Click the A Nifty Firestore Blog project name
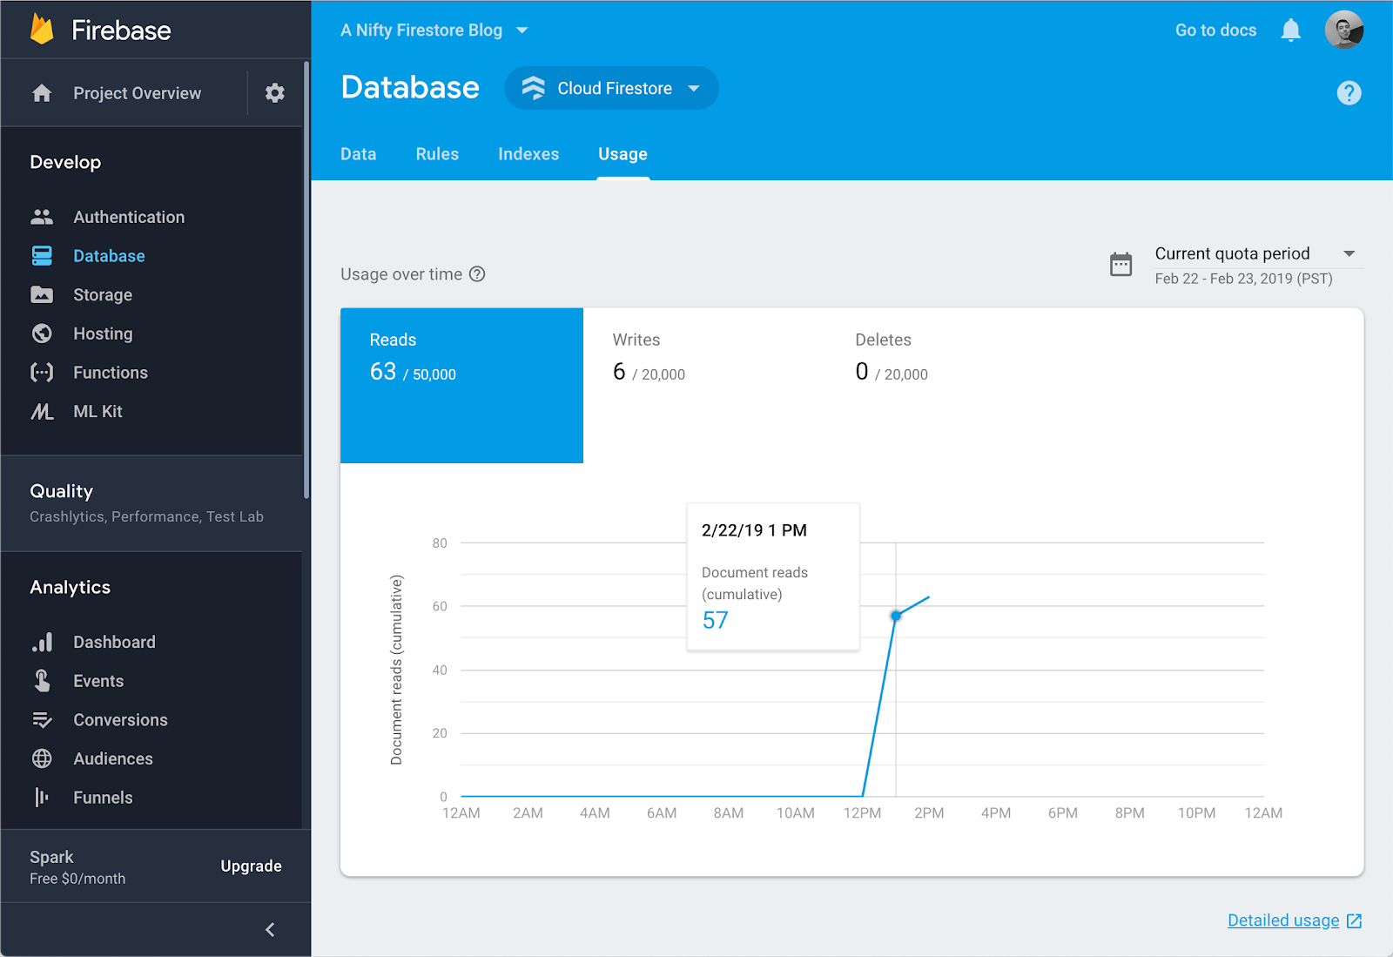Image resolution: width=1393 pixels, height=957 pixels. pos(421,30)
